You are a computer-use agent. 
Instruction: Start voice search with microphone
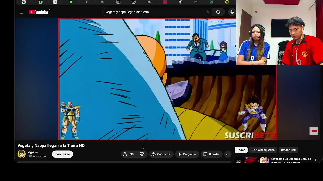tap(232, 12)
